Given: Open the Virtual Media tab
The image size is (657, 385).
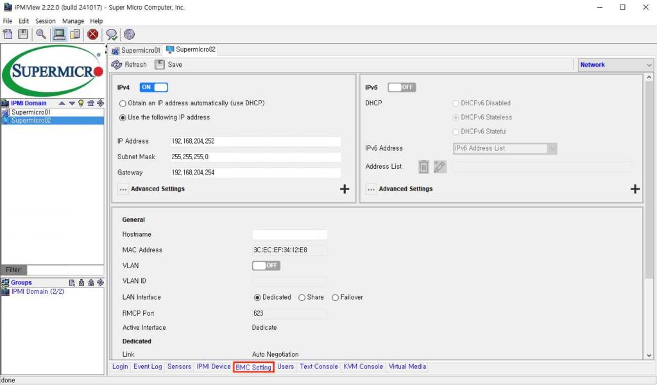Looking at the screenshot, I should coord(407,366).
